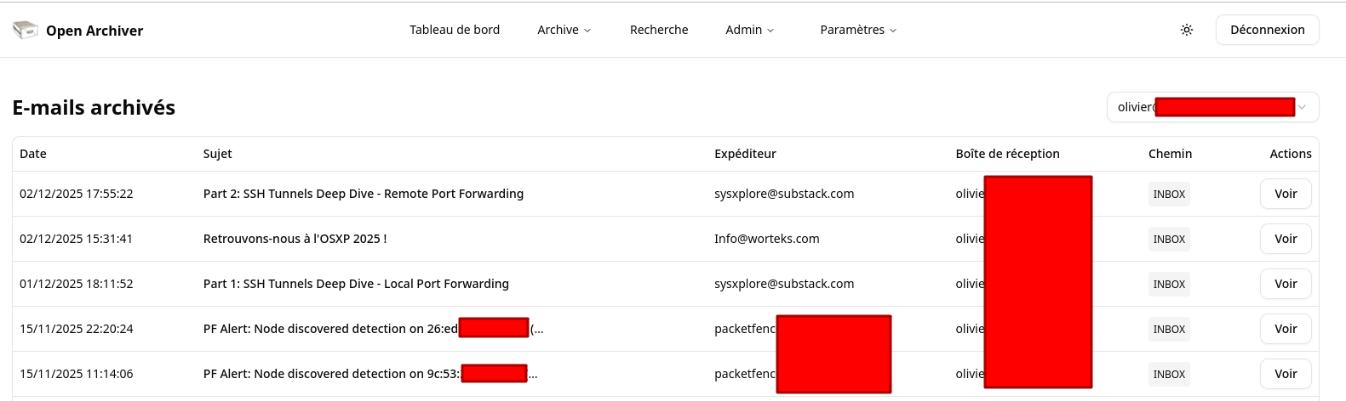View the SSH Tunnels Part 2 email
Viewport: 1346px width, 401px height.
(1286, 194)
